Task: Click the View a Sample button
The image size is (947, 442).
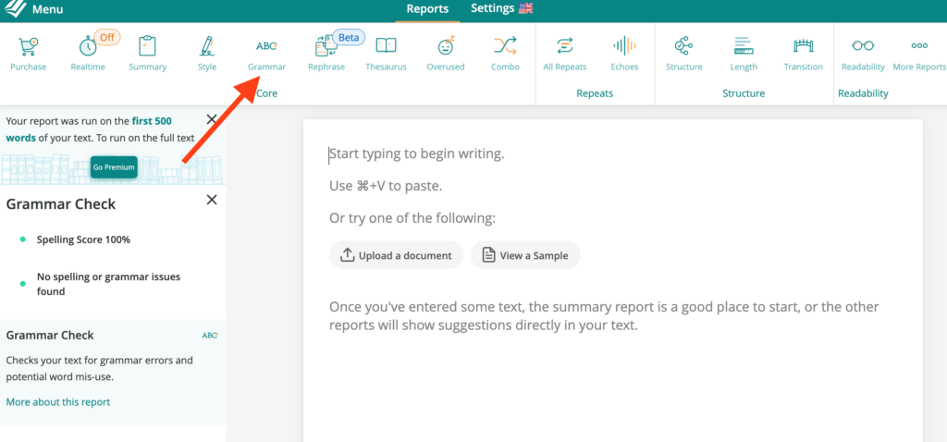Action: point(525,255)
